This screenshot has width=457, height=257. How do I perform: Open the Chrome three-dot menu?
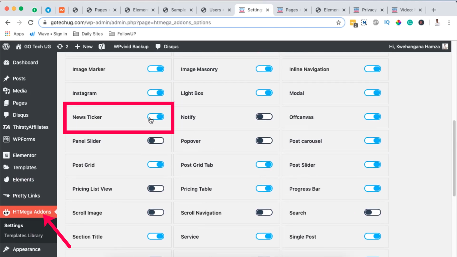tap(448, 23)
